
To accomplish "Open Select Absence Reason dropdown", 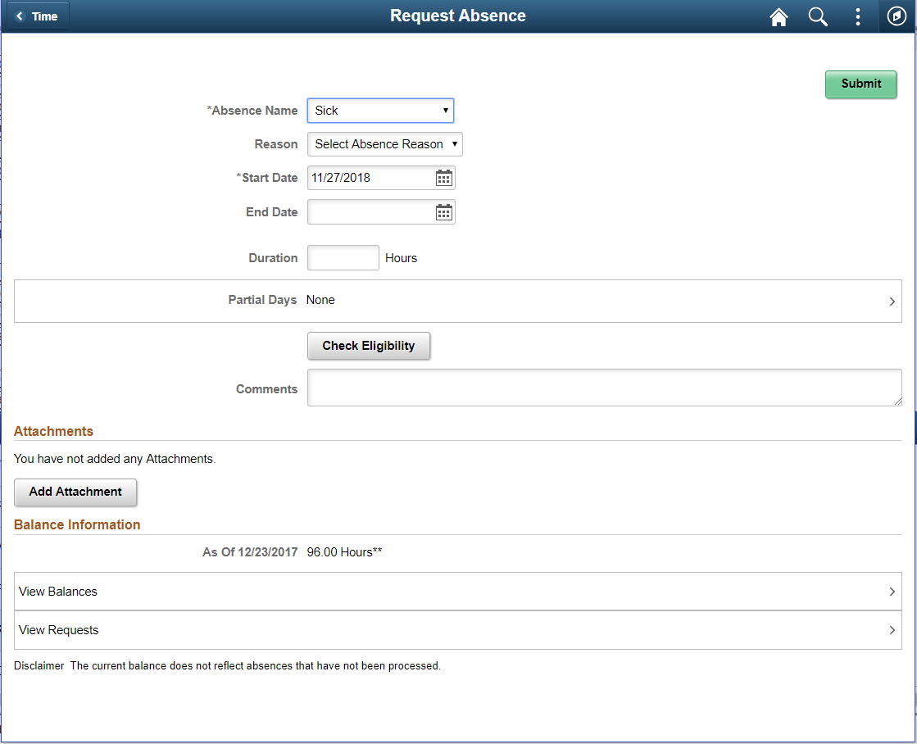I will pos(385,144).
